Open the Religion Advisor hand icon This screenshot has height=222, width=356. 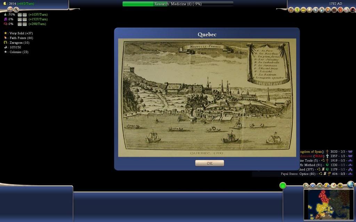(x=328, y=10)
